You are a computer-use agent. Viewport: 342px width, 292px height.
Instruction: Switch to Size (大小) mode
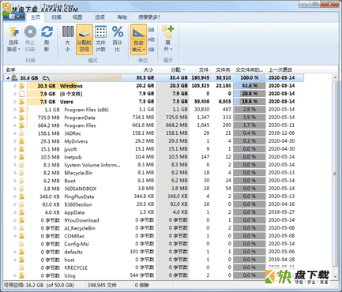tap(68, 39)
